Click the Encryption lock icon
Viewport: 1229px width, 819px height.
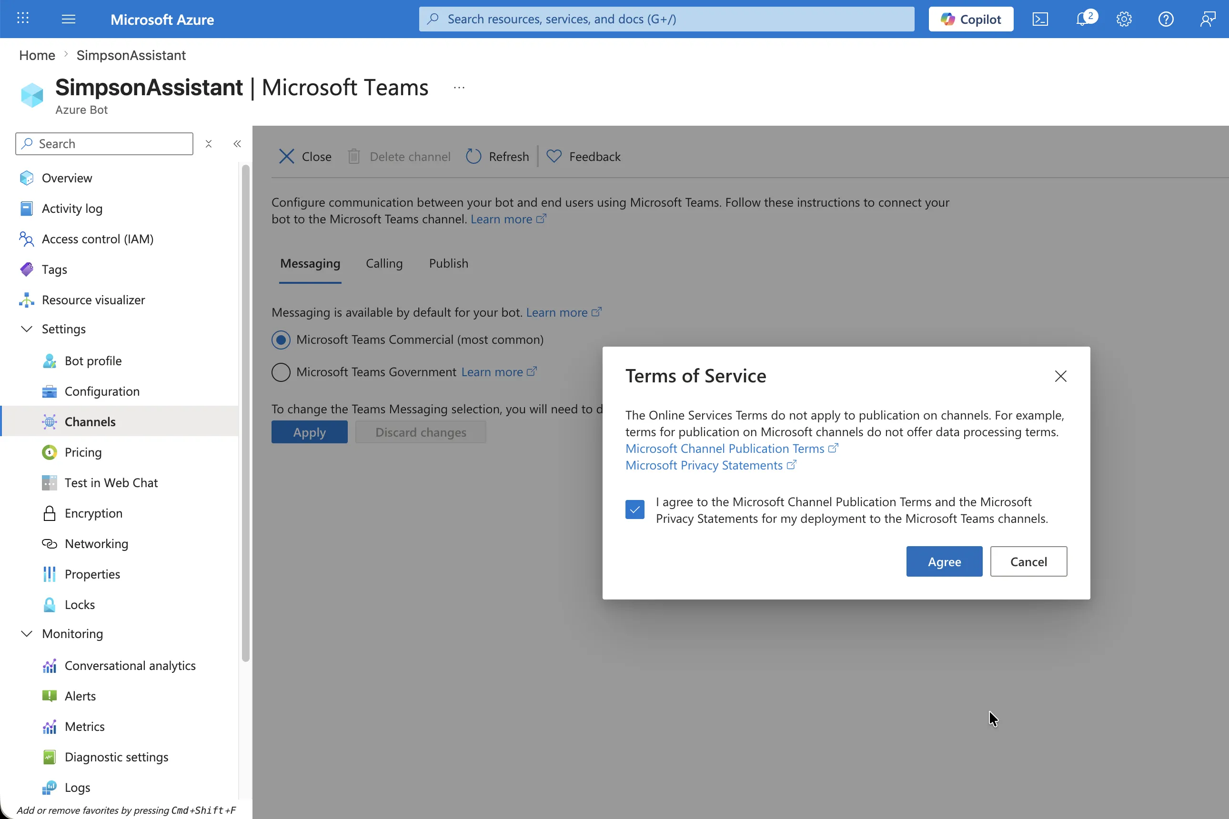click(49, 513)
